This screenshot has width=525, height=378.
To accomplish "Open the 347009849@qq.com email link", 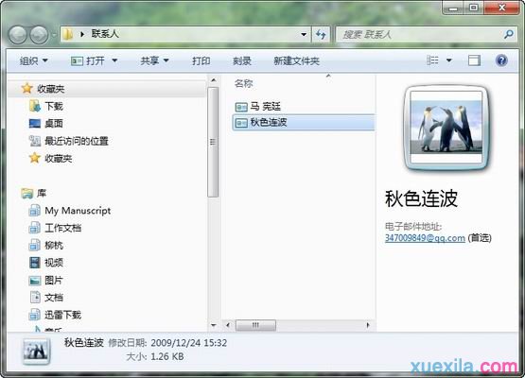I will 425,238.
